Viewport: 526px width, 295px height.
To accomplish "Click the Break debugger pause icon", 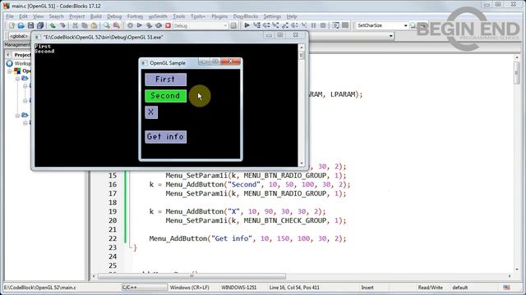I will point(314,25).
